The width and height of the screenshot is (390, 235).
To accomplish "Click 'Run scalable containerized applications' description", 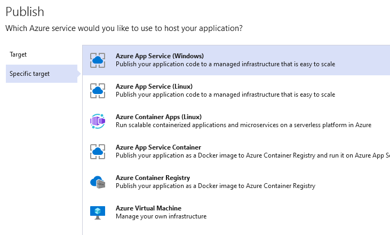I will click(x=243, y=125).
